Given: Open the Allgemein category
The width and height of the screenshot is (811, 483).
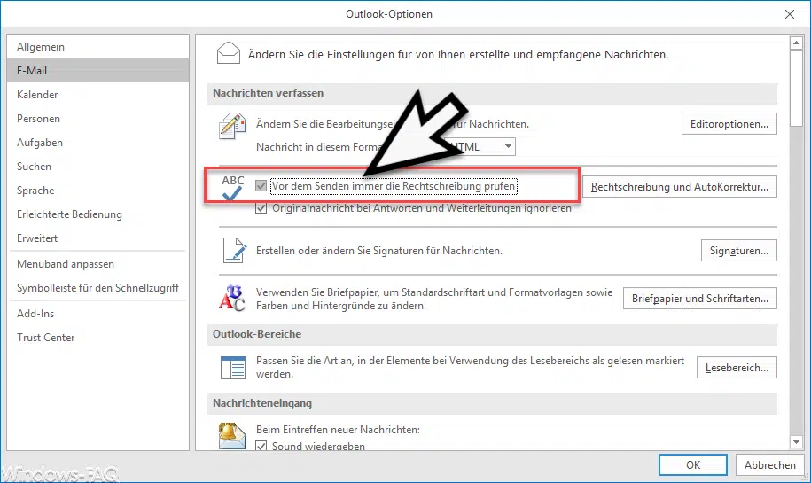Looking at the screenshot, I should tap(98, 47).
